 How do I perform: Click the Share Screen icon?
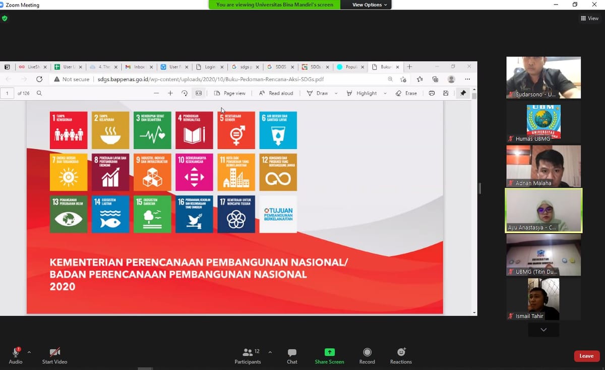click(329, 352)
